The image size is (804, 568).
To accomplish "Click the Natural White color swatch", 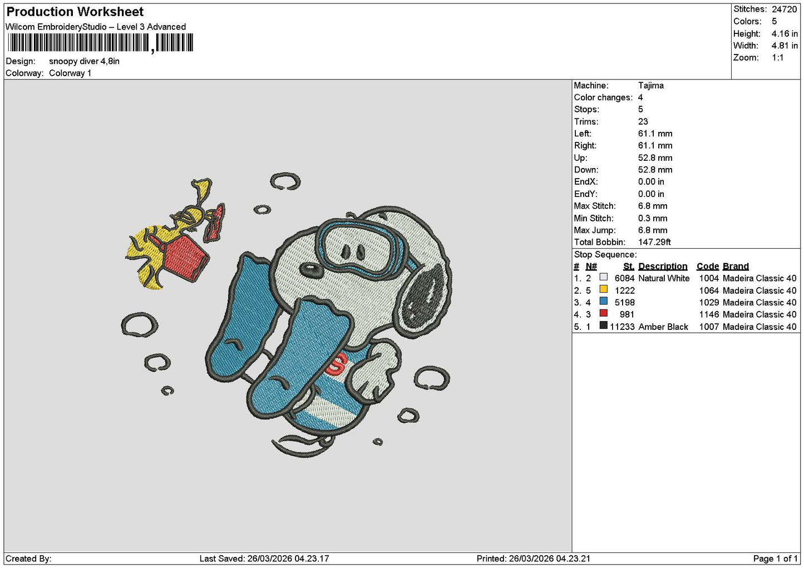I will click(603, 277).
